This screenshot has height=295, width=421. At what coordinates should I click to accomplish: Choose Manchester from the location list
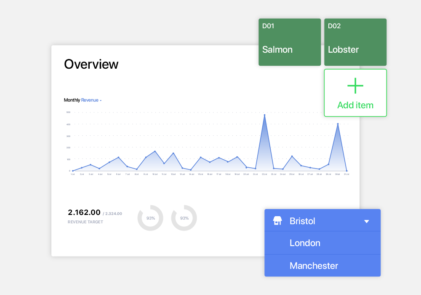(x=322, y=265)
